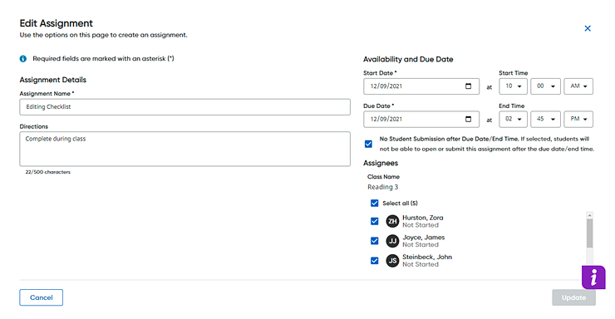Open the Start Time AM dropdown
This screenshot has width=615, height=319.
(578, 86)
